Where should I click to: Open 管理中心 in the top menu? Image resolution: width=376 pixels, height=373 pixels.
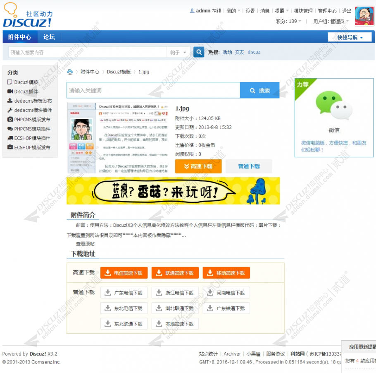[327, 11]
